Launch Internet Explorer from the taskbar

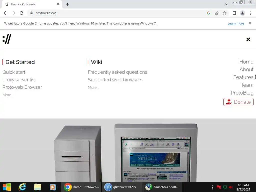[x=22, y=187]
